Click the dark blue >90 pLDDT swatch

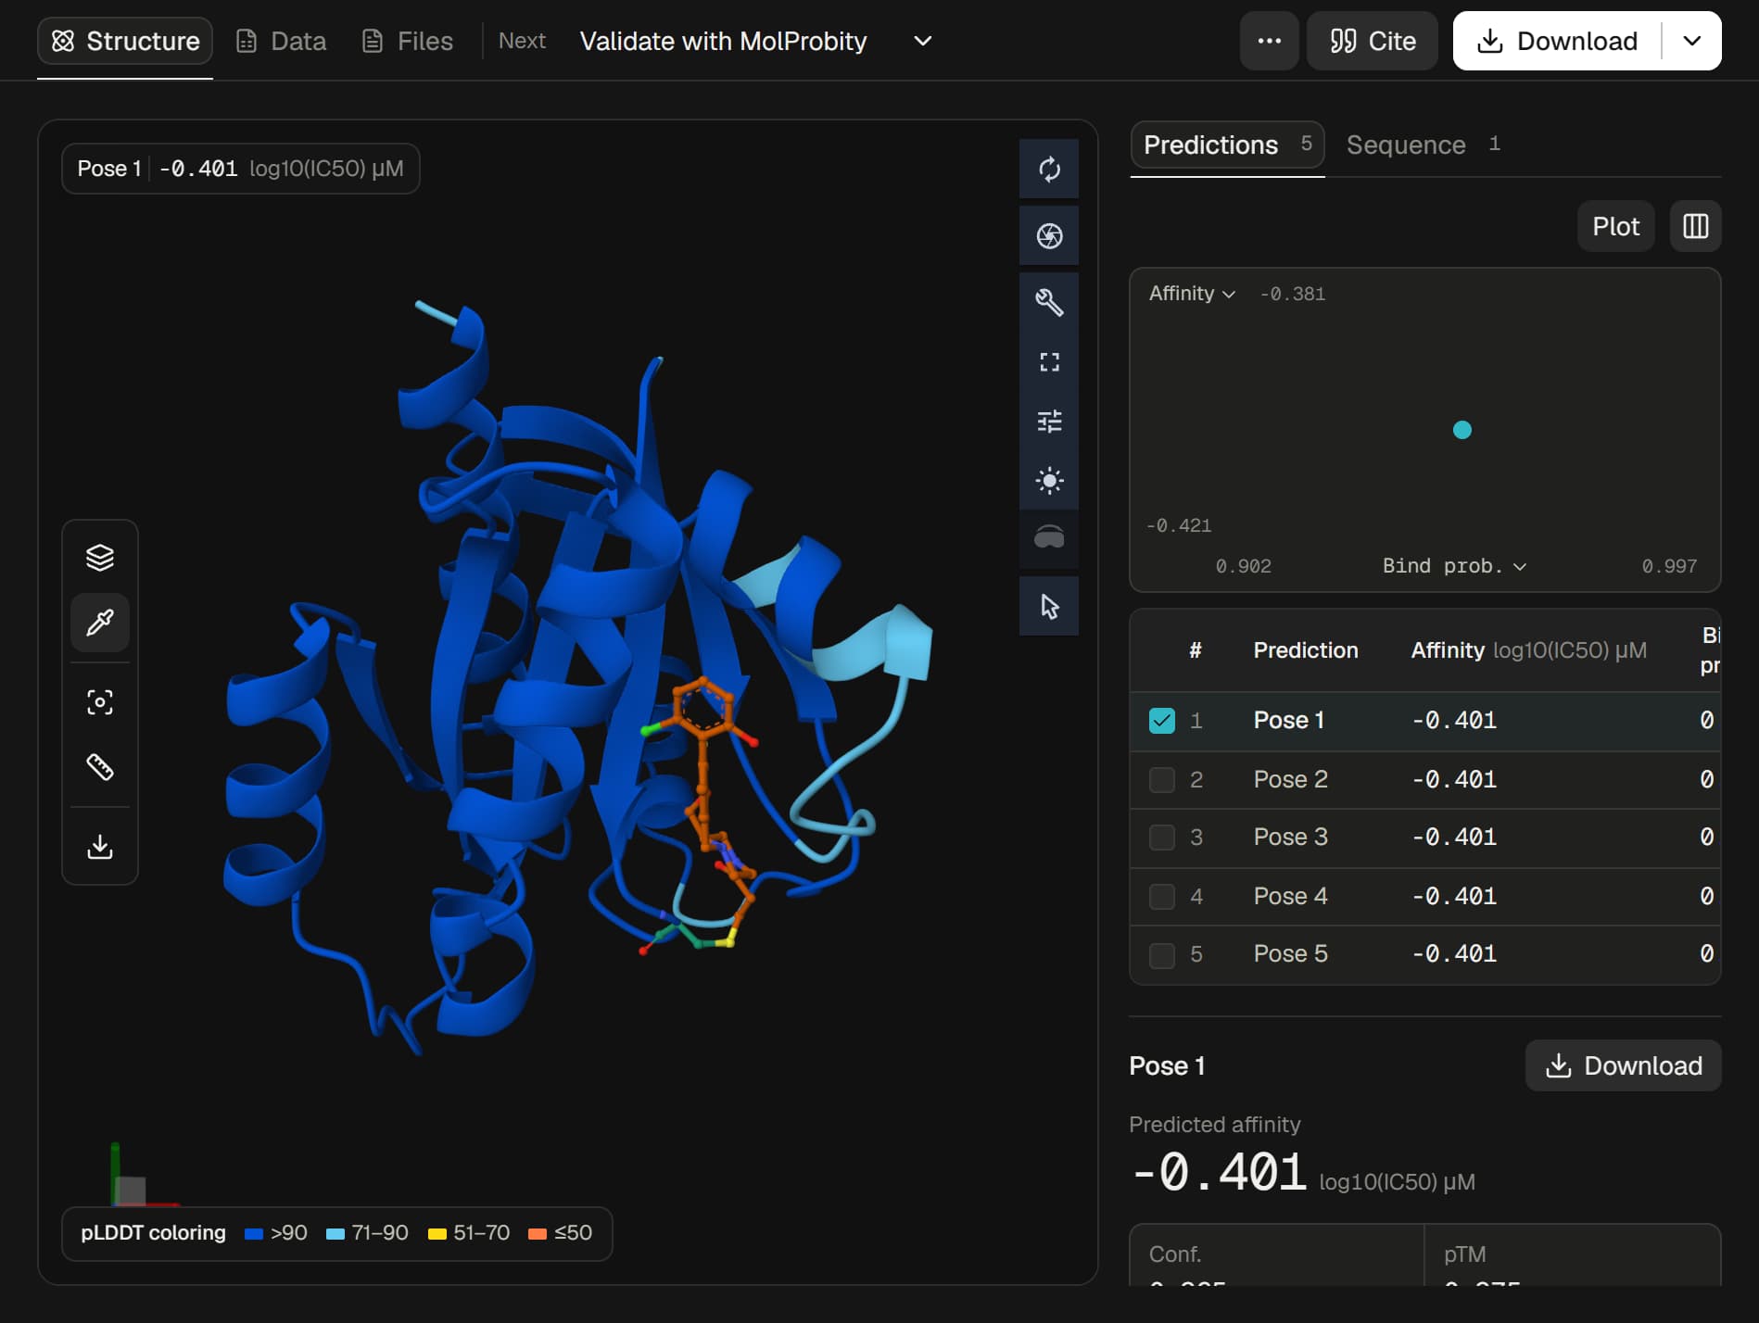pos(254,1233)
